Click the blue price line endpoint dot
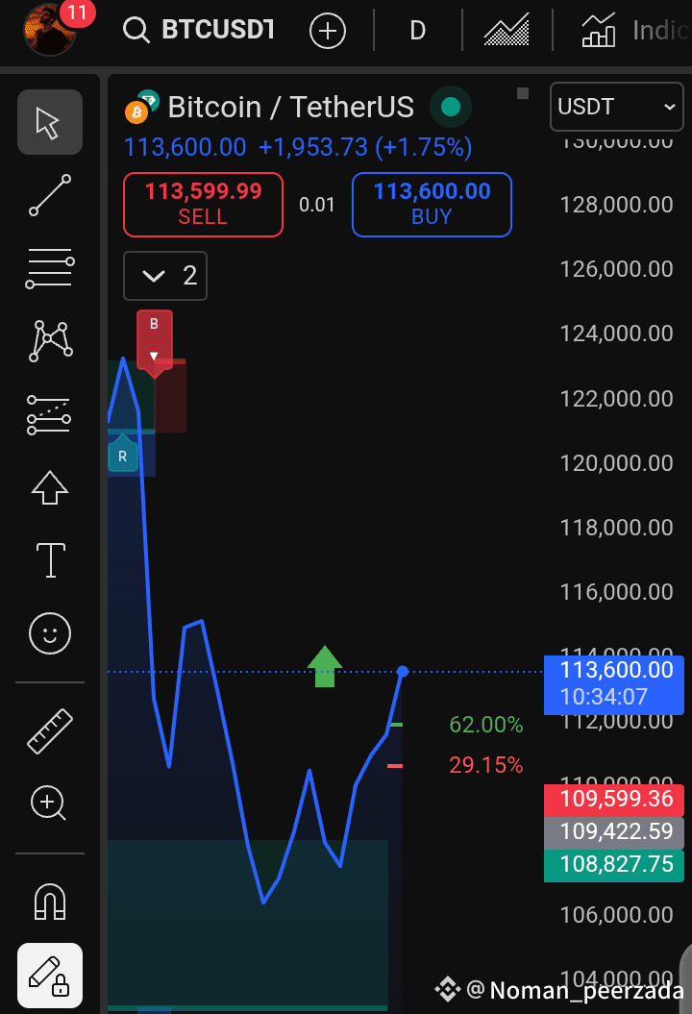The height and width of the screenshot is (1014, 692). point(403,672)
